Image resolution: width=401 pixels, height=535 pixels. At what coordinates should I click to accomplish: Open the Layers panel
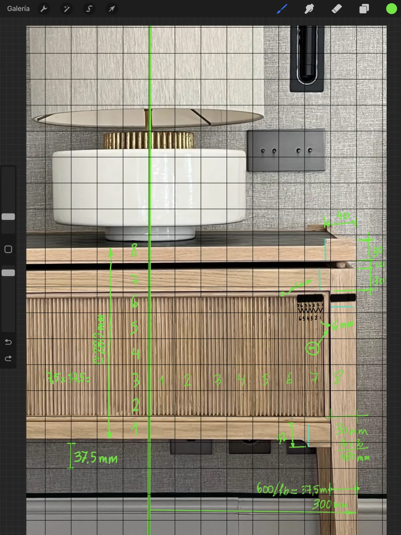pyautogui.click(x=364, y=9)
